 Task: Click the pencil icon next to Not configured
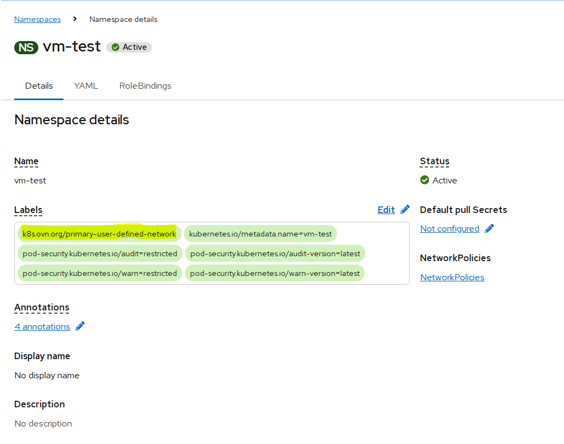click(489, 229)
